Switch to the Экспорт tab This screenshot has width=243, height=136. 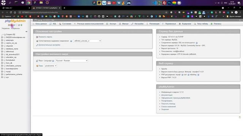(111, 24)
